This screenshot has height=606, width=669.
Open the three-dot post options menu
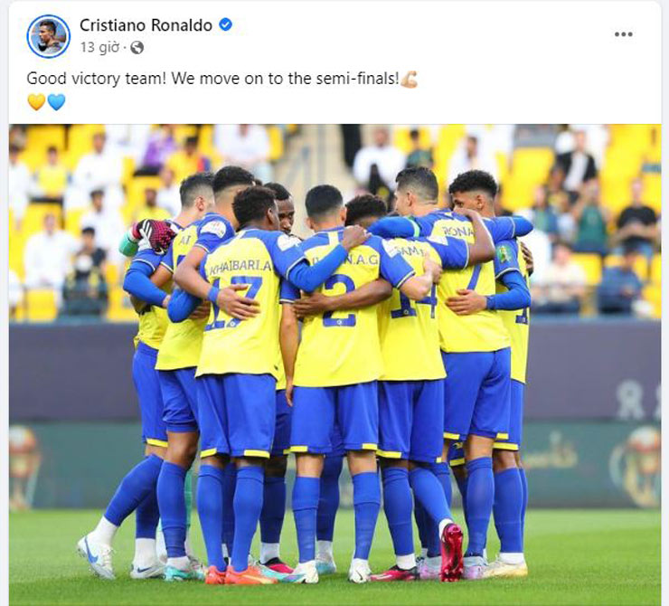click(624, 34)
